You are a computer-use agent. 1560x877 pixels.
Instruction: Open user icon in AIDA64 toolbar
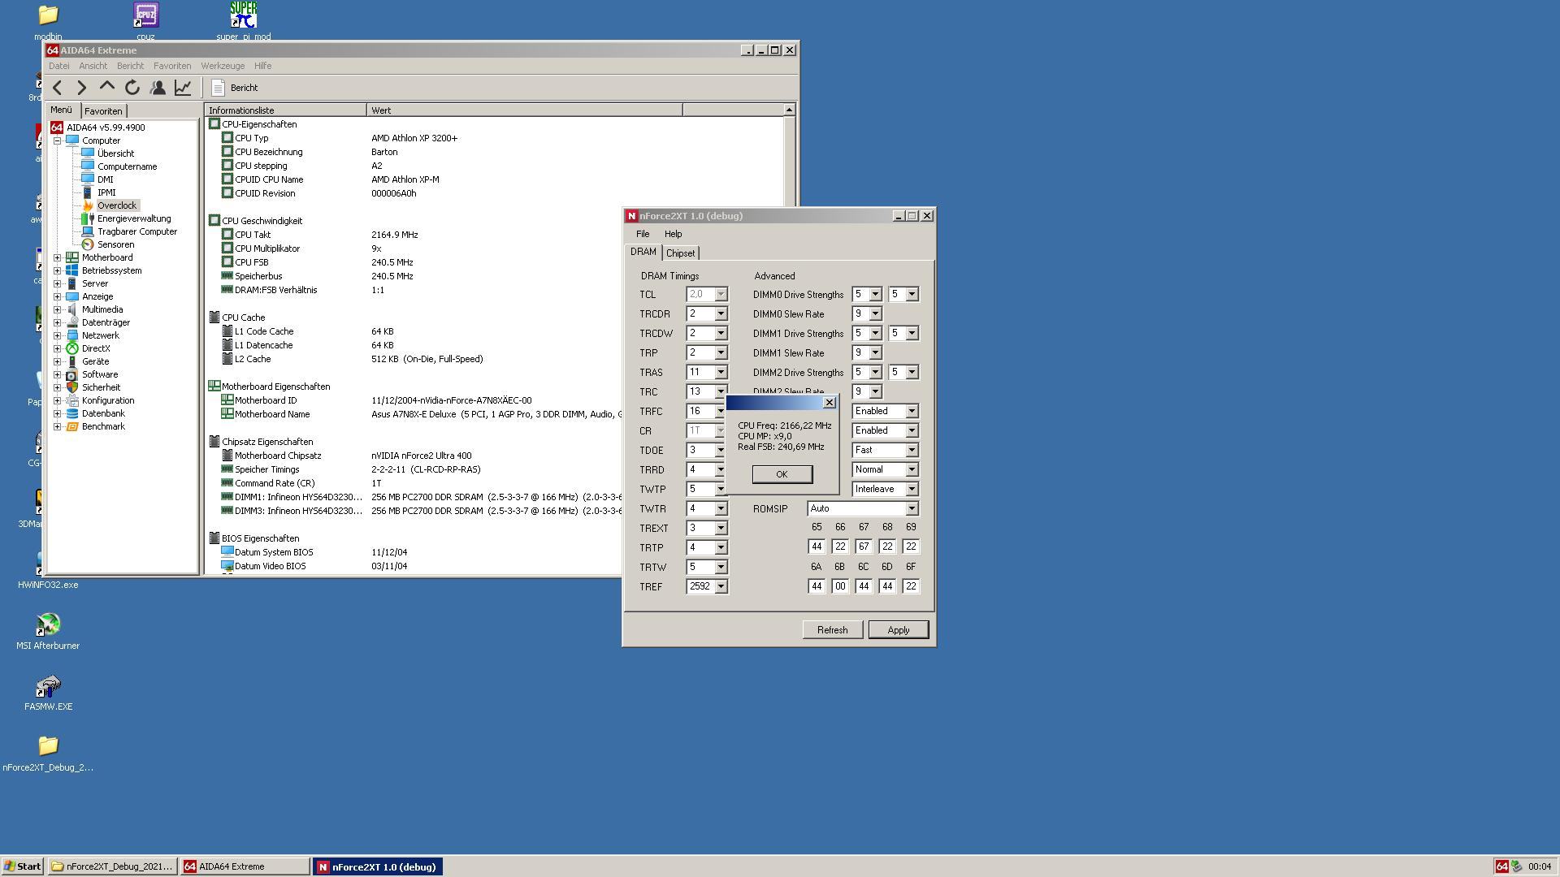pos(158,88)
